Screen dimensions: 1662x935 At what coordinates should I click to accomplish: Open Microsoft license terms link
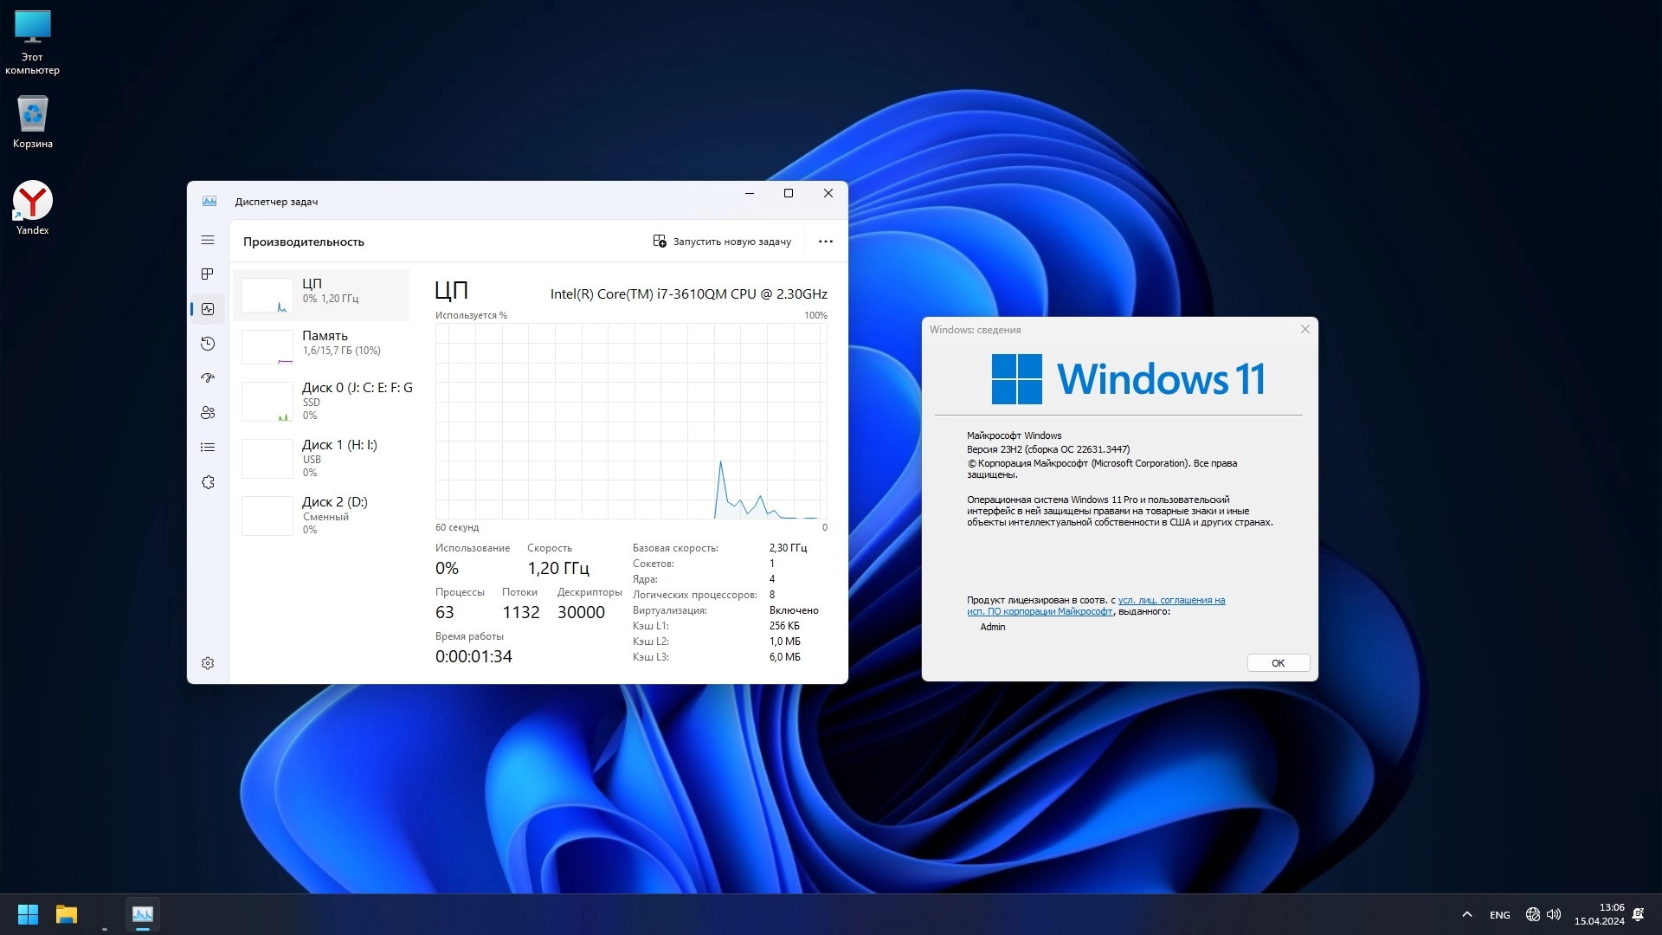pos(1170,600)
